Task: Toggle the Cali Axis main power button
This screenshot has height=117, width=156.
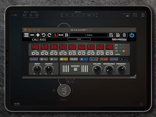Action: coord(132,35)
